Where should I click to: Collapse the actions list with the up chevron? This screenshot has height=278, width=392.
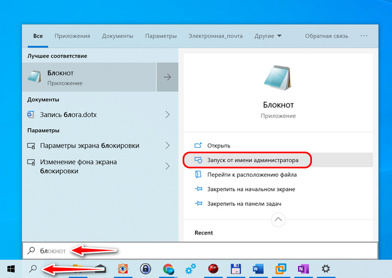[278, 220]
